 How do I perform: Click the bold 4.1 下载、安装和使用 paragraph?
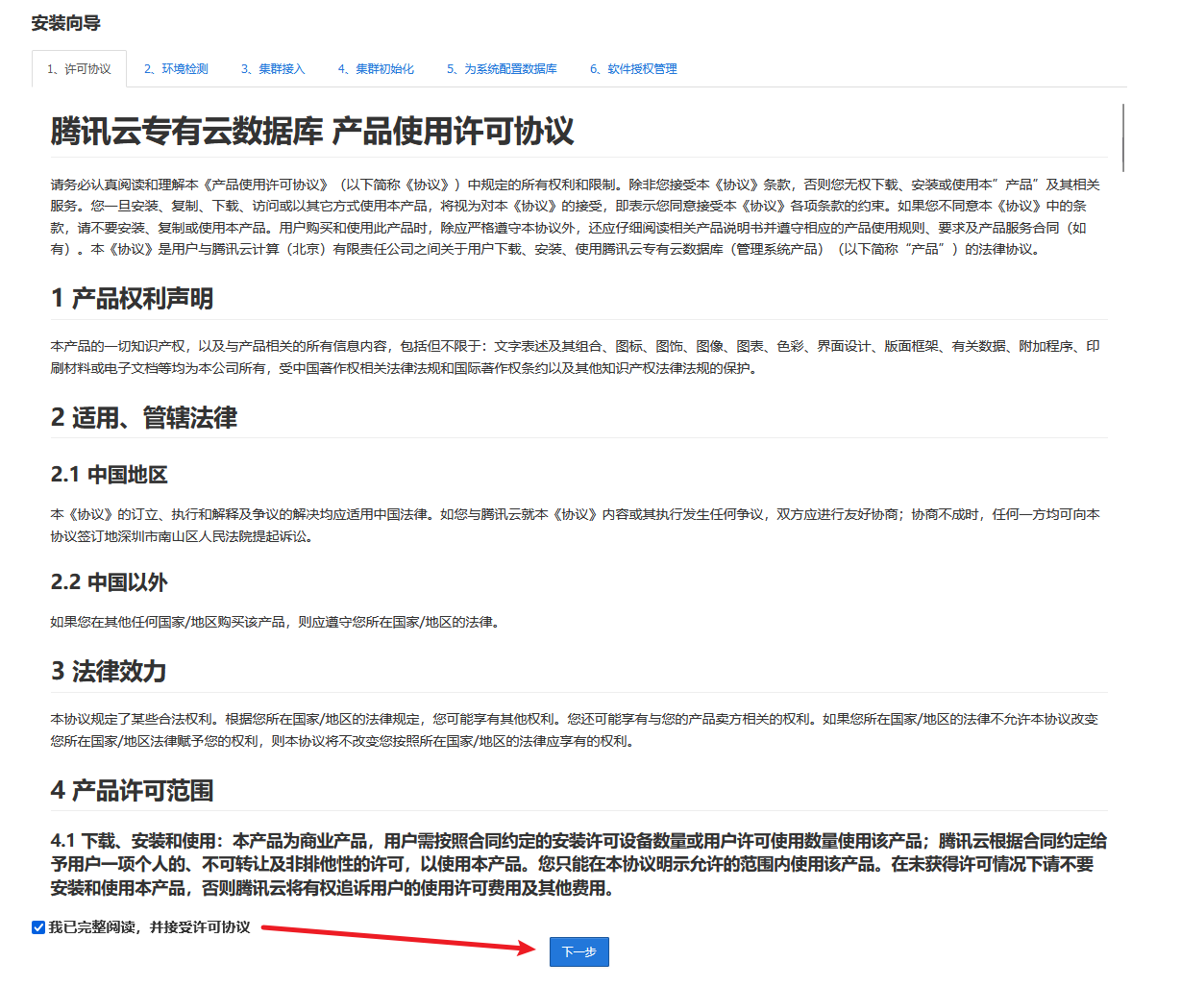pos(578,864)
